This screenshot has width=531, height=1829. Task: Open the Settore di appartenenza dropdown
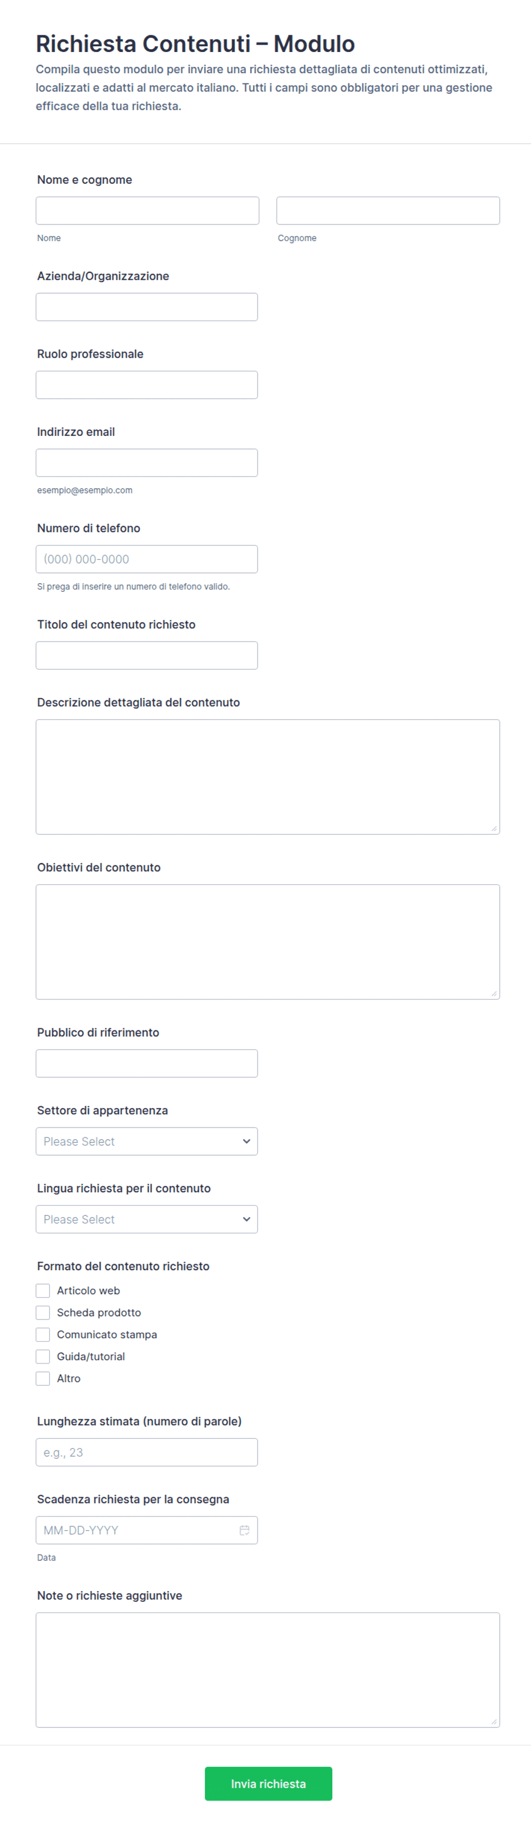coord(147,1141)
